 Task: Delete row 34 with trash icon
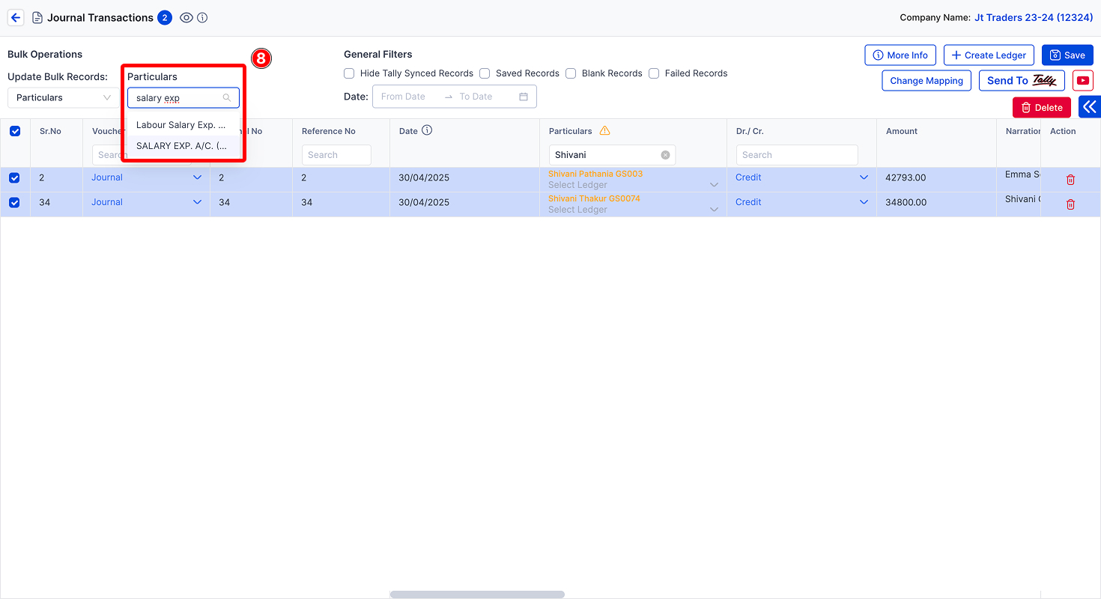[x=1070, y=204]
